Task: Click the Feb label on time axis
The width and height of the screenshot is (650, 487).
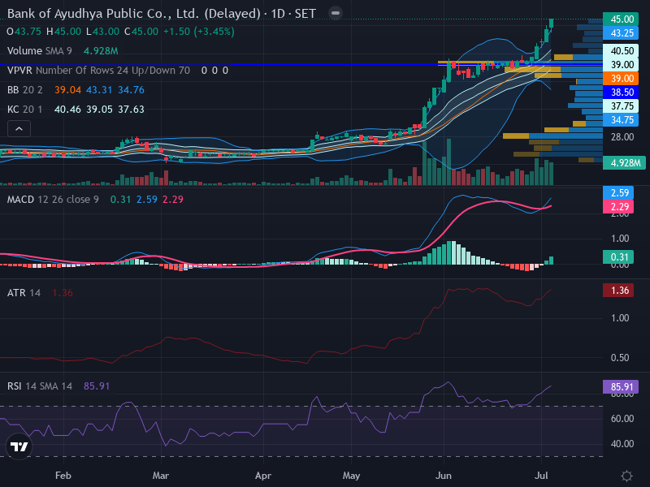Action: (x=63, y=476)
